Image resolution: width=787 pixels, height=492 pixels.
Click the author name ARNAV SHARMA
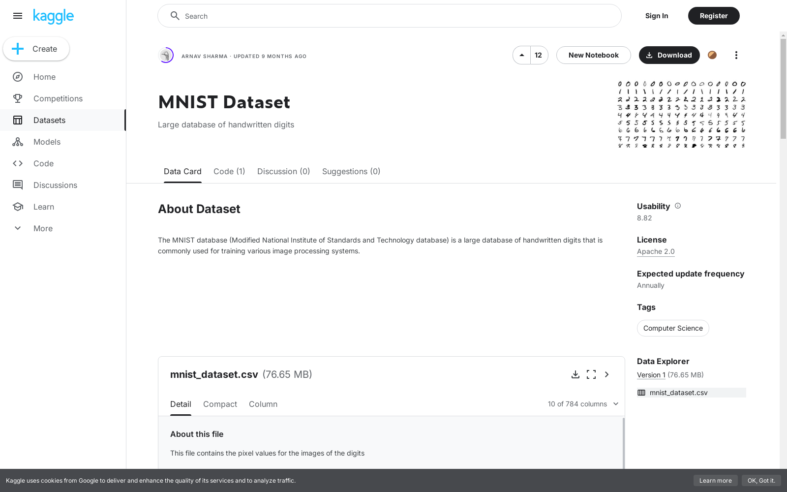point(205,56)
